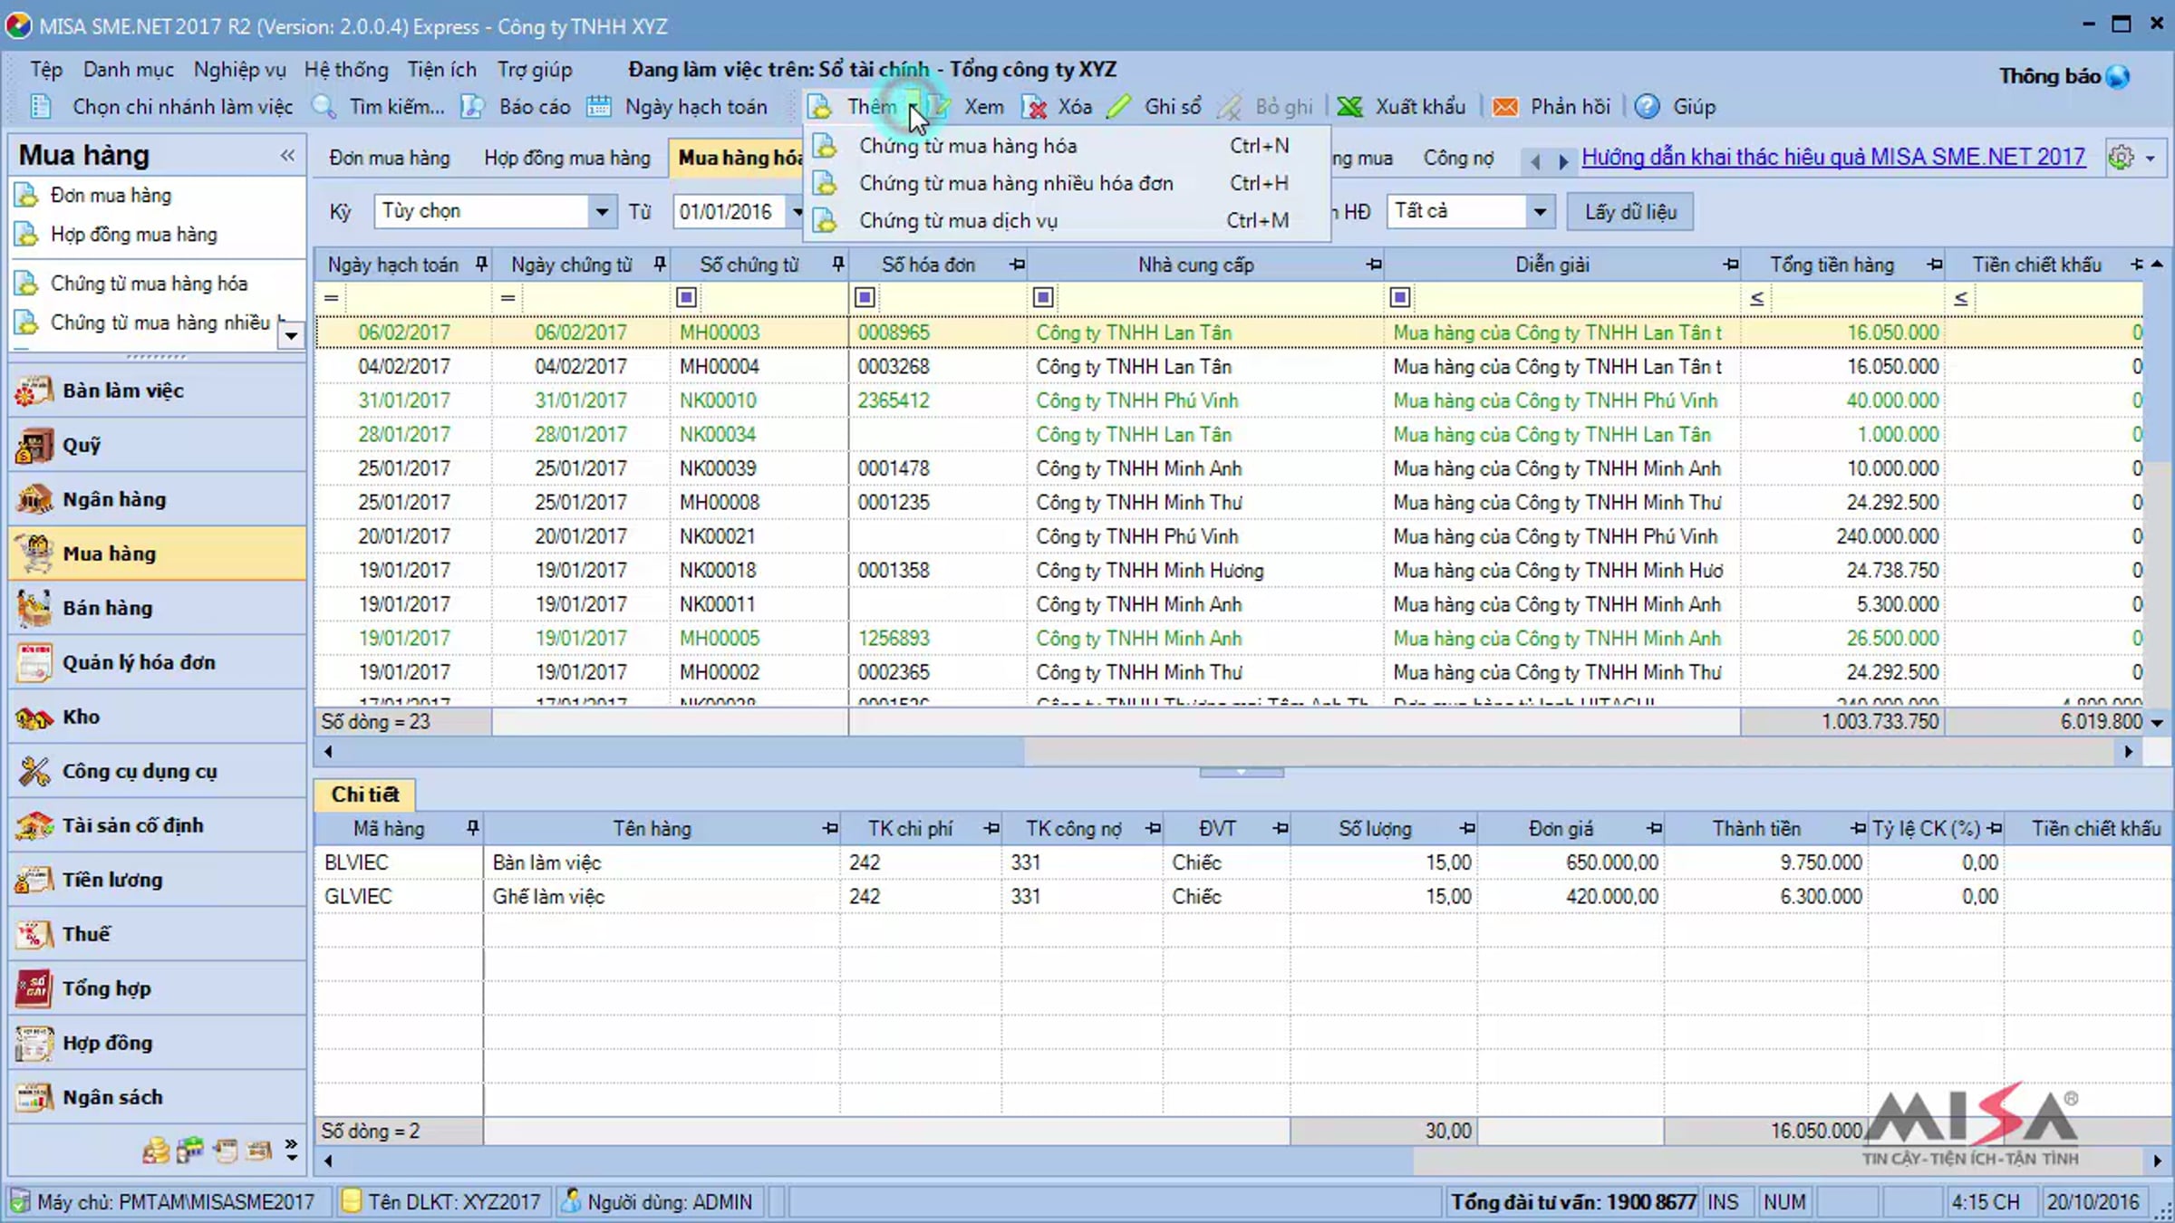2175x1223 pixels.
Task: Click the Xem (view) toolbar icon
Action: pyautogui.click(x=939, y=107)
